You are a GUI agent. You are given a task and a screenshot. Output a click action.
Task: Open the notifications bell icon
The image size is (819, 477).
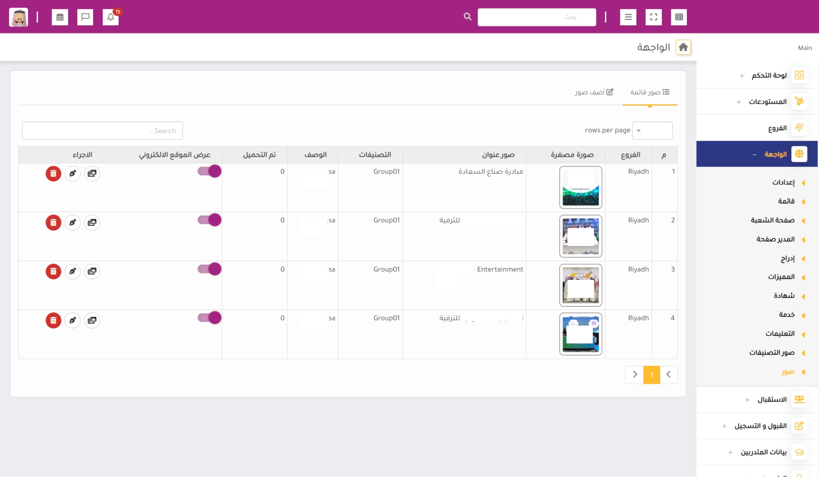point(111,17)
